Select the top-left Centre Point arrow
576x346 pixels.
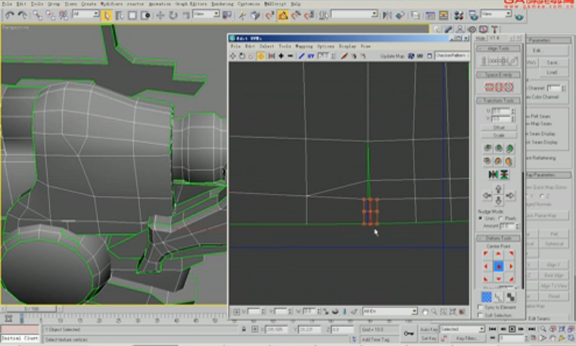(x=486, y=254)
